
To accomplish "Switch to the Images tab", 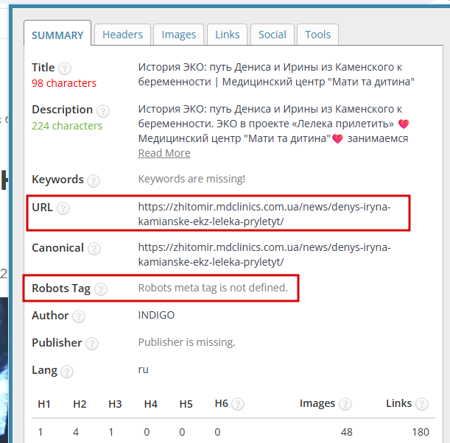I will coord(178,35).
